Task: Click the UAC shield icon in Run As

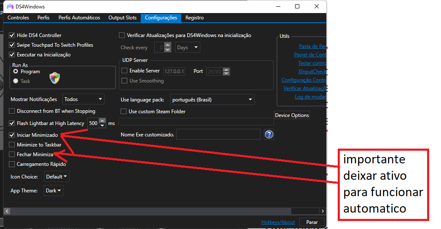Action: (x=54, y=78)
